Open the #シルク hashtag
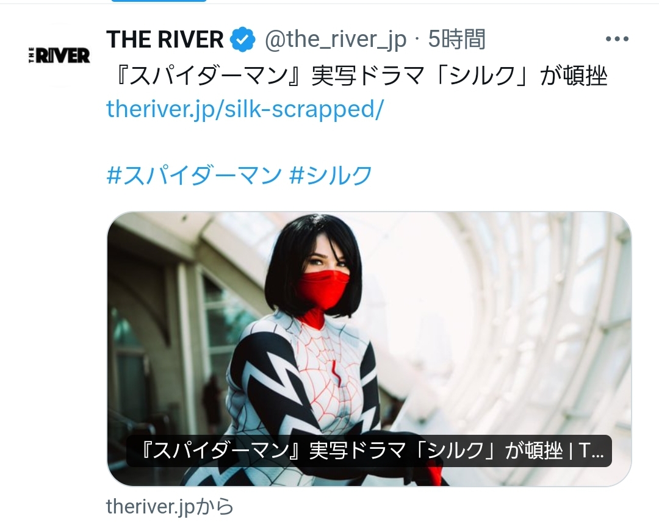The height and width of the screenshot is (522, 659). click(x=331, y=175)
